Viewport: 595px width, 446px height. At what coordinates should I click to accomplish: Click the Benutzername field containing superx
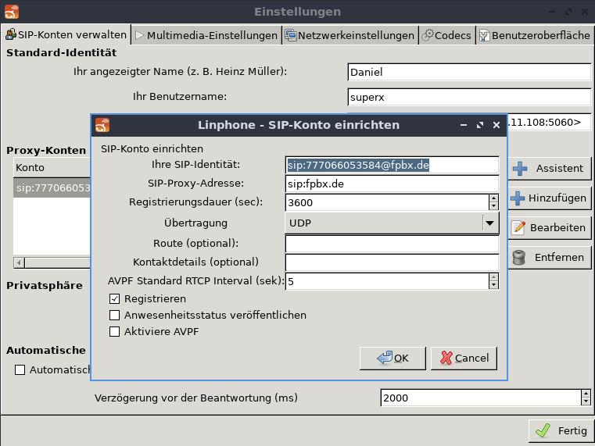coord(469,97)
